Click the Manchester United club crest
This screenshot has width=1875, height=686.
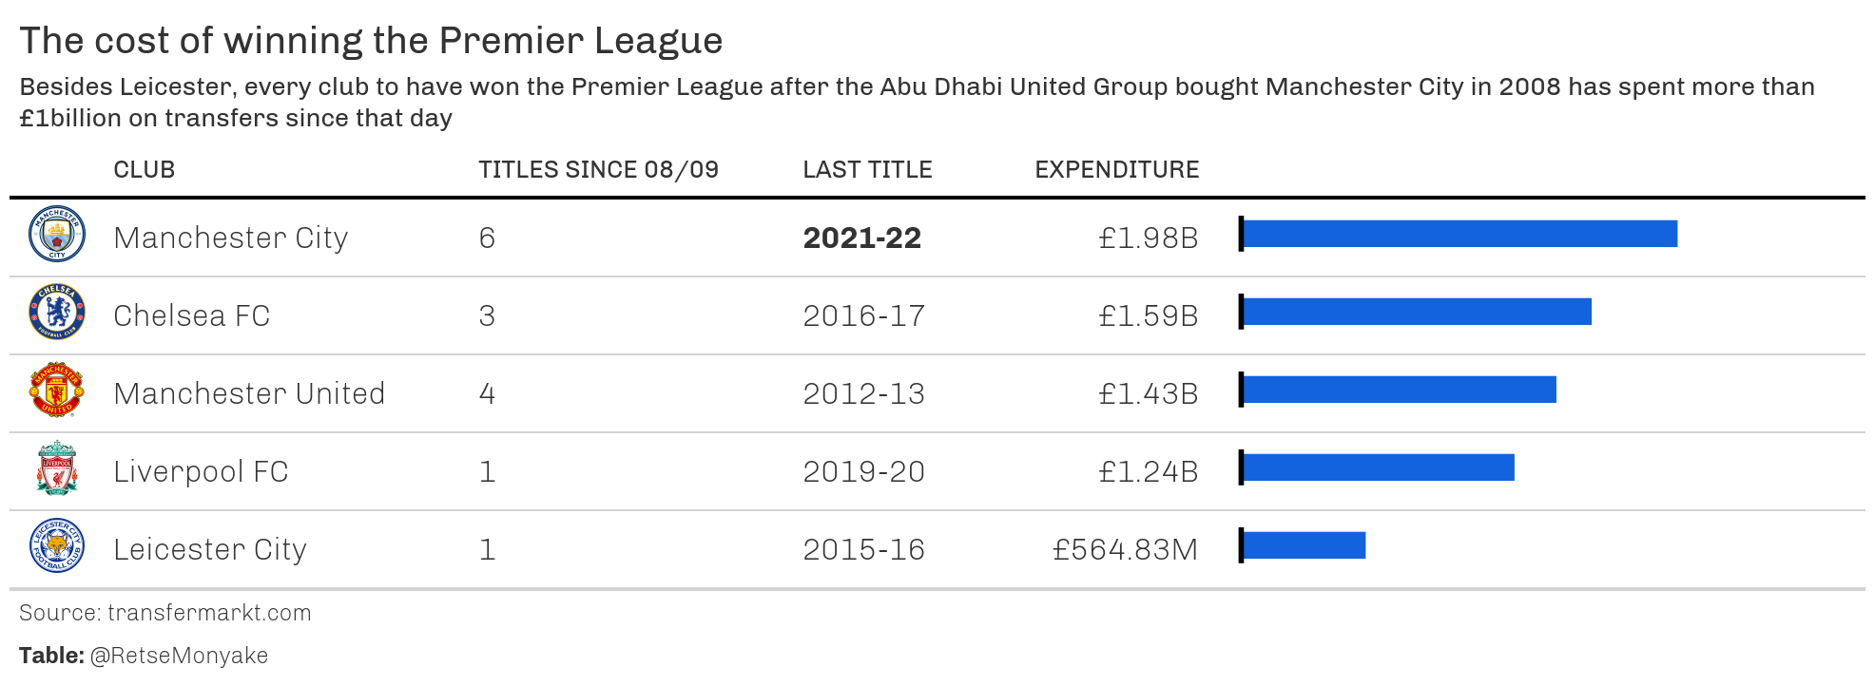(x=57, y=391)
